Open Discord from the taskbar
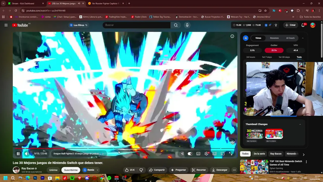 pos(87,178)
